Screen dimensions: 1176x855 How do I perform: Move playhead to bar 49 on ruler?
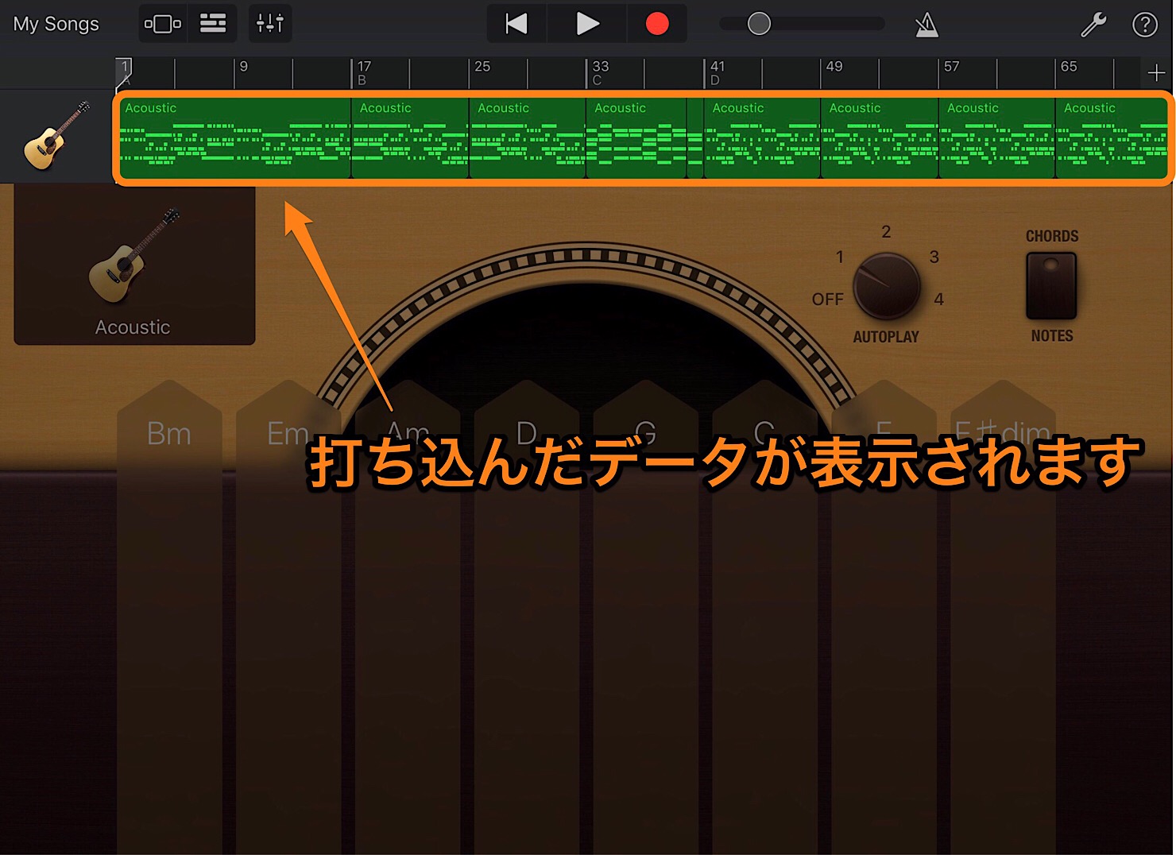point(834,68)
